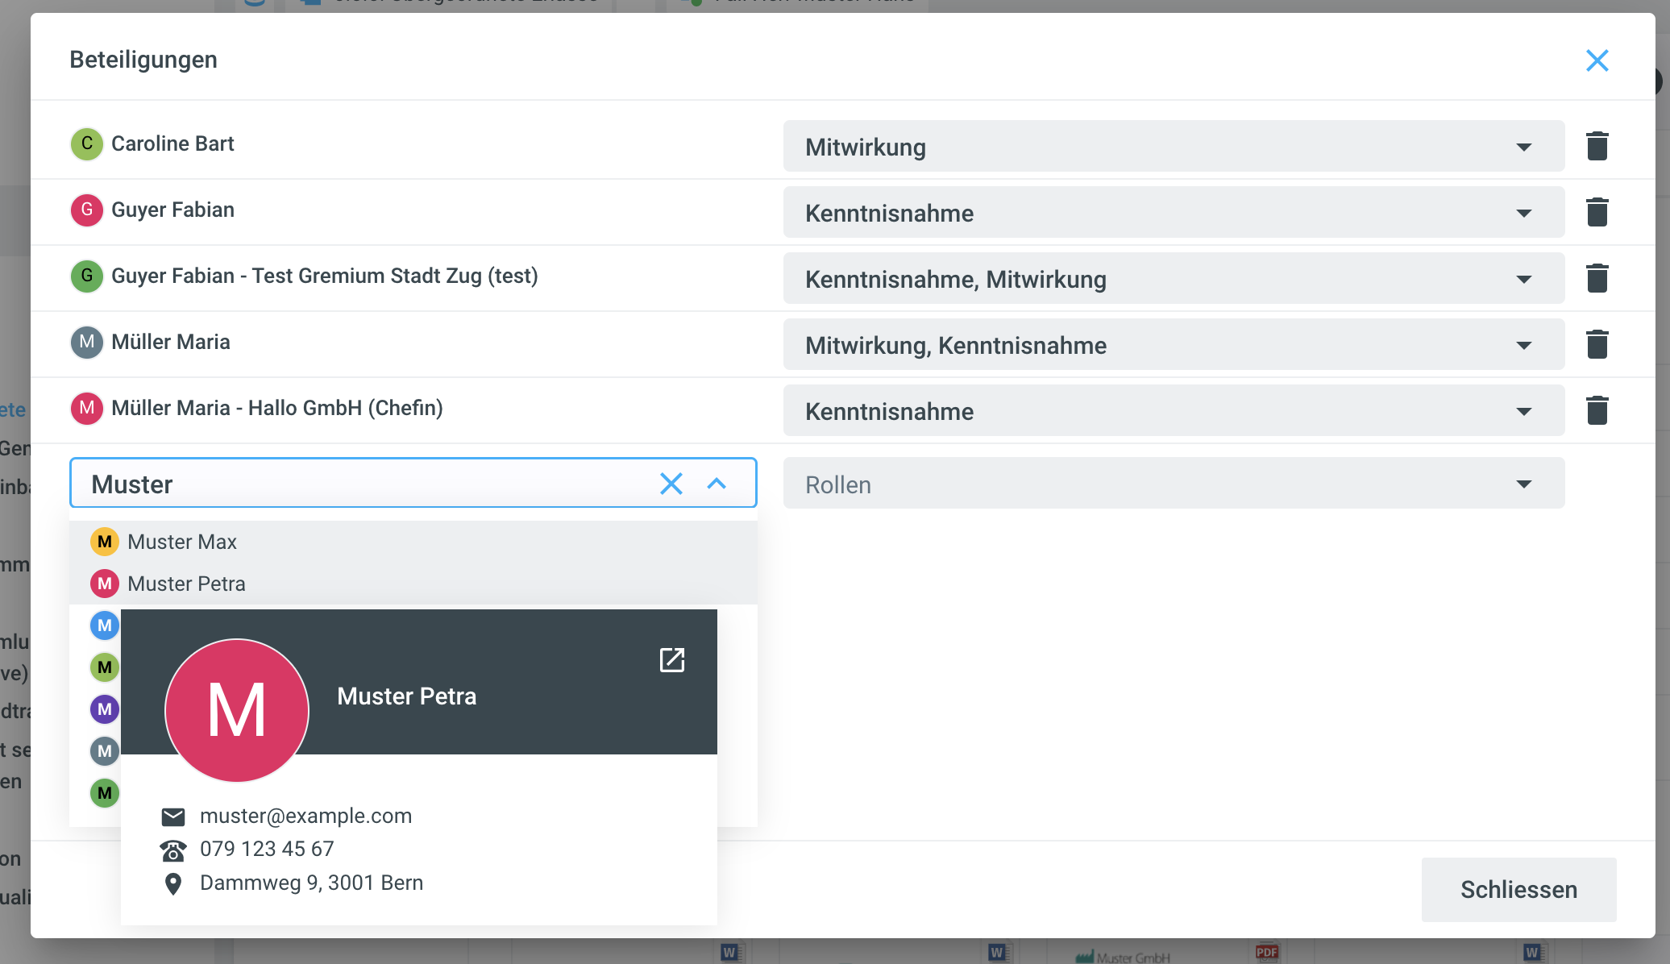Delete Caroline Bart's participation with the trash icon
This screenshot has width=1670, height=964.
[1597, 146]
